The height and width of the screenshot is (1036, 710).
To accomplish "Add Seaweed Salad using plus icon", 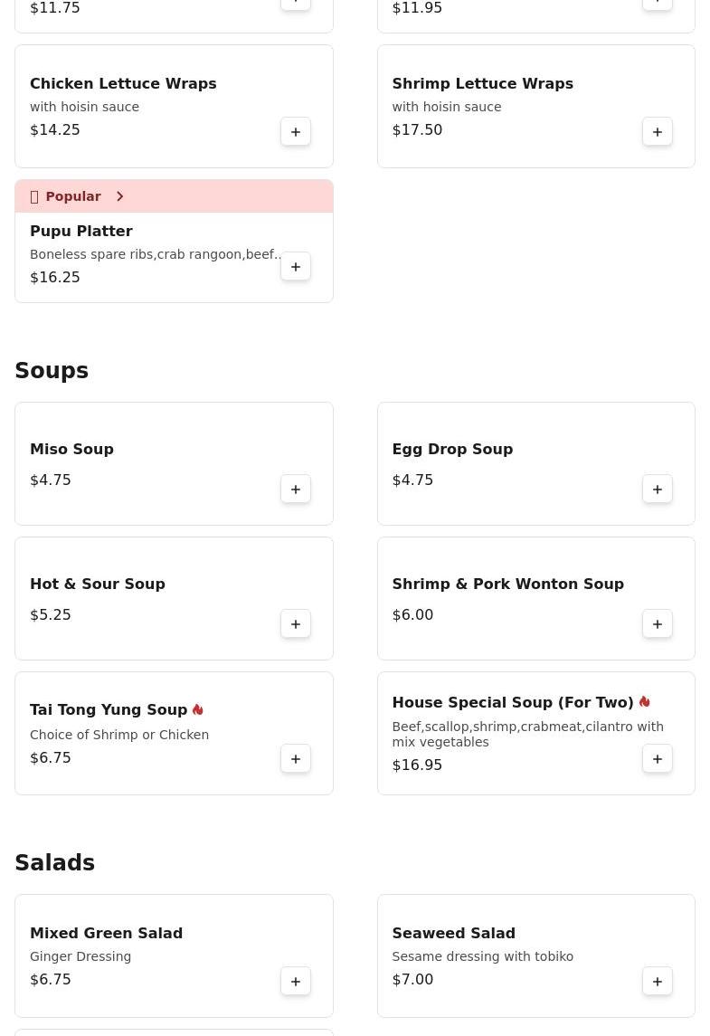I will (x=658, y=982).
